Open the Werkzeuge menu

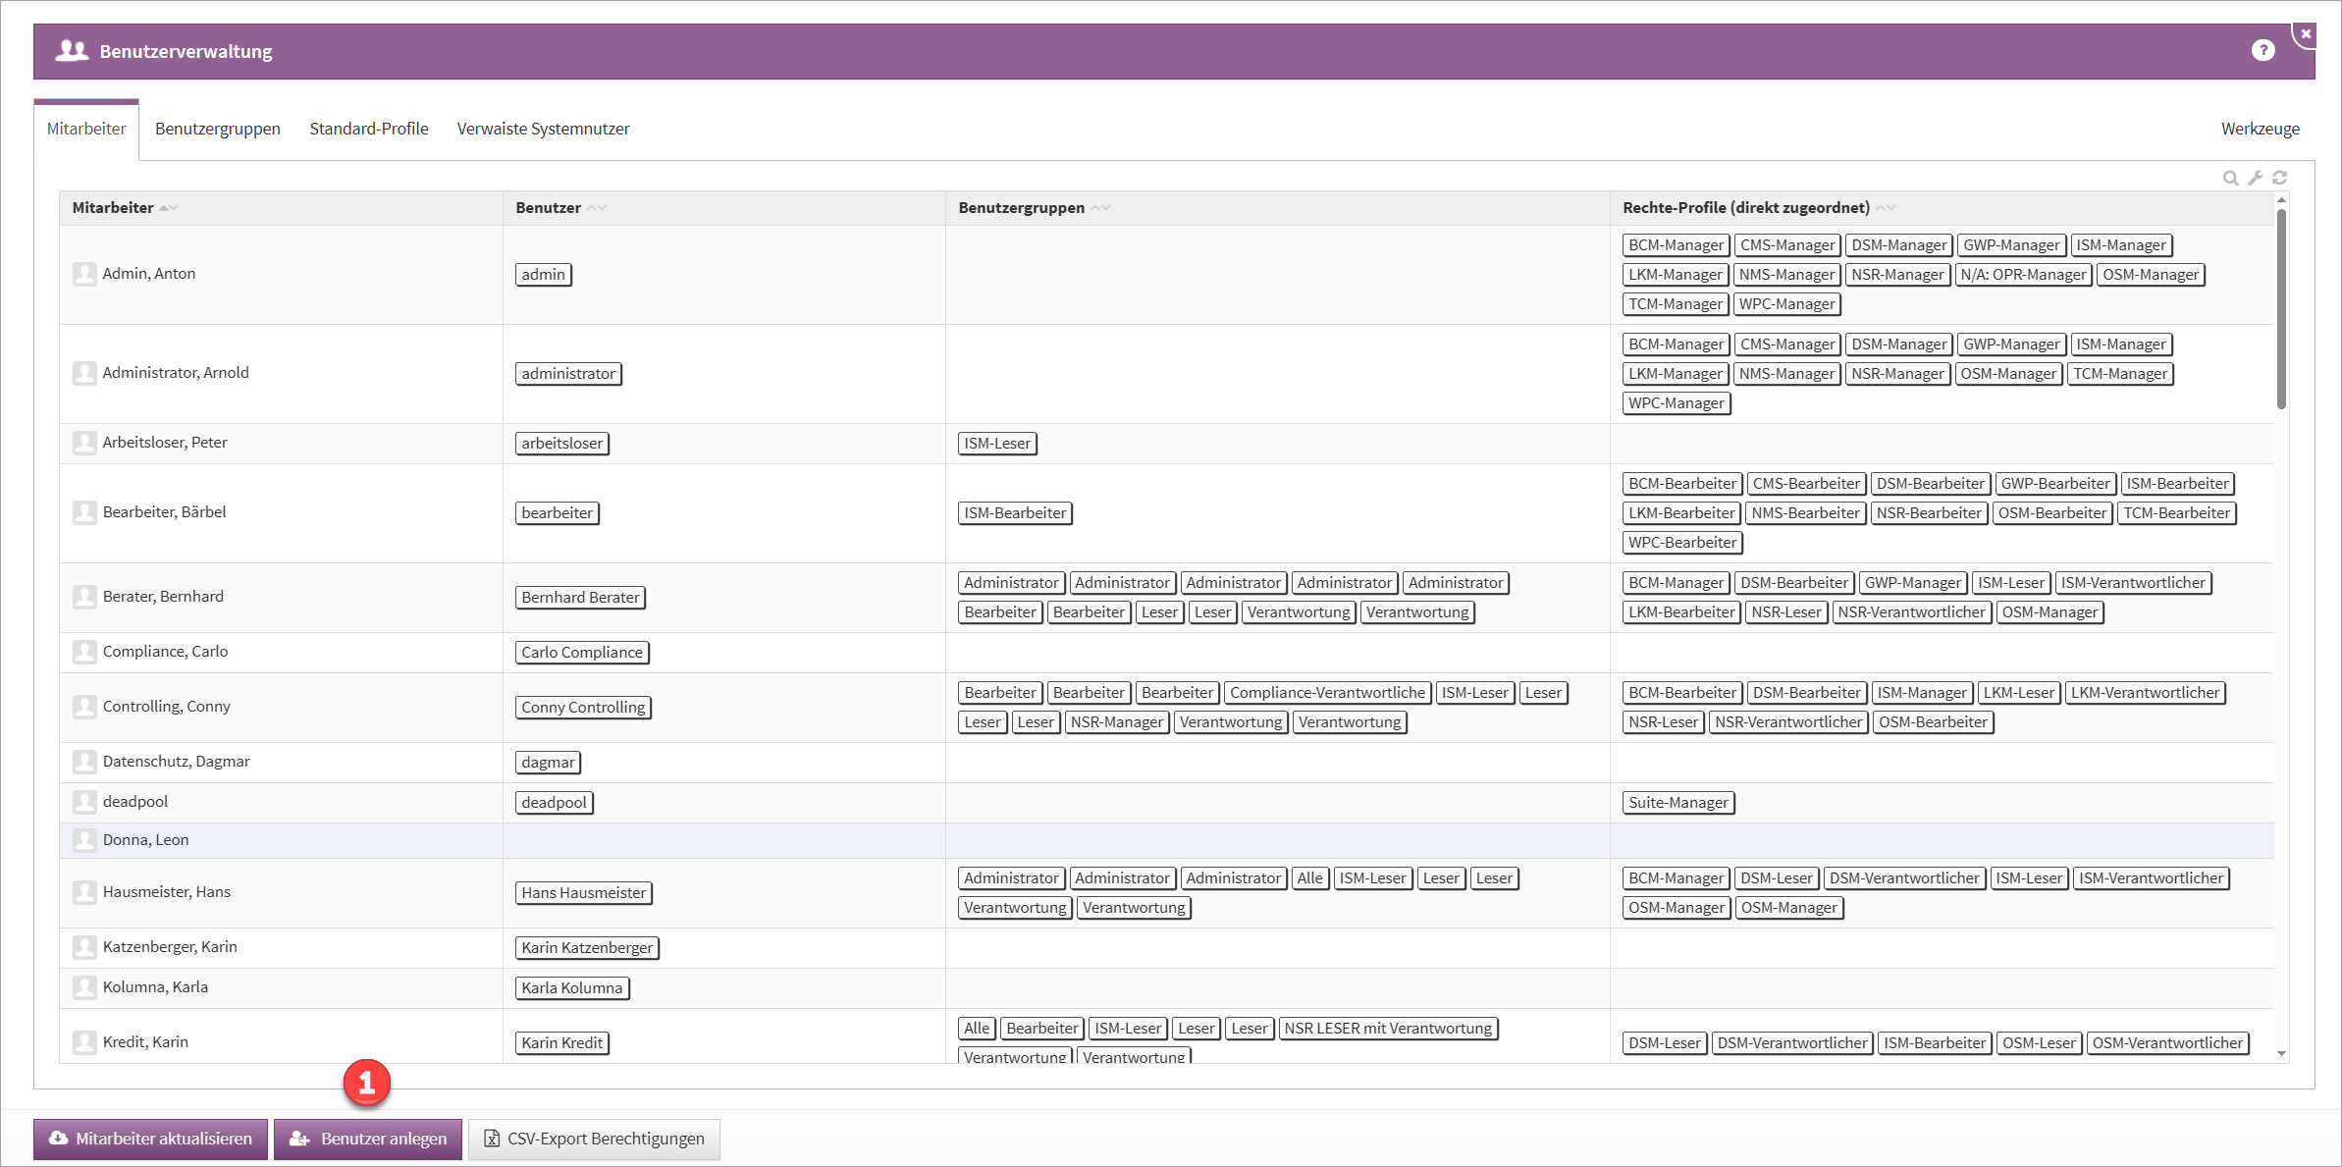point(2260,129)
